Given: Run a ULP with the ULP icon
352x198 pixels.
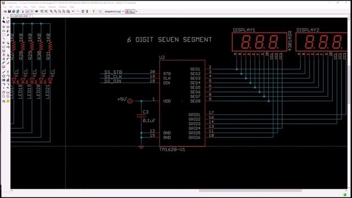Looking at the screenshot, I should 46,12.
